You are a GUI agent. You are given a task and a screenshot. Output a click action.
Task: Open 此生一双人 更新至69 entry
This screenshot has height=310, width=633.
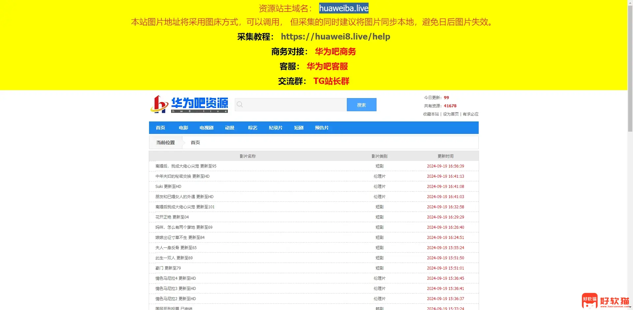tap(174, 258)
